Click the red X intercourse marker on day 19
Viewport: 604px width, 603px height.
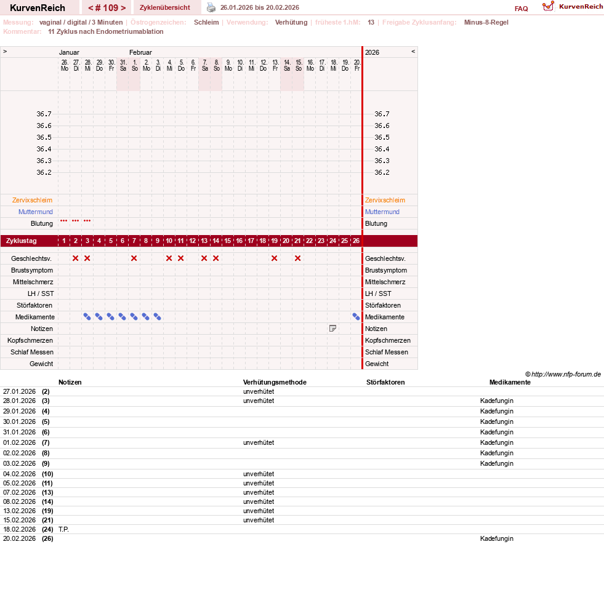tap(274, 258)
